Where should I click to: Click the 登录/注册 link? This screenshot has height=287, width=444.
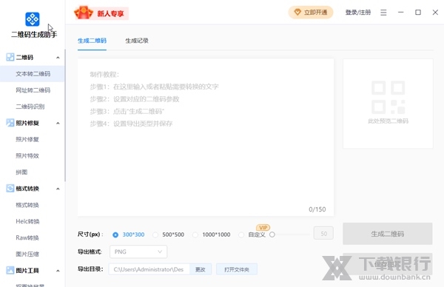[x=358, y=13]
